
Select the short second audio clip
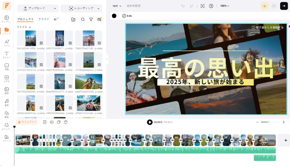point(265,158)
